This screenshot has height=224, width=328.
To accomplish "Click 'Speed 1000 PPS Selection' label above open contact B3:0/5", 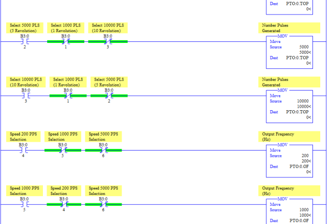I will (24, 191).
